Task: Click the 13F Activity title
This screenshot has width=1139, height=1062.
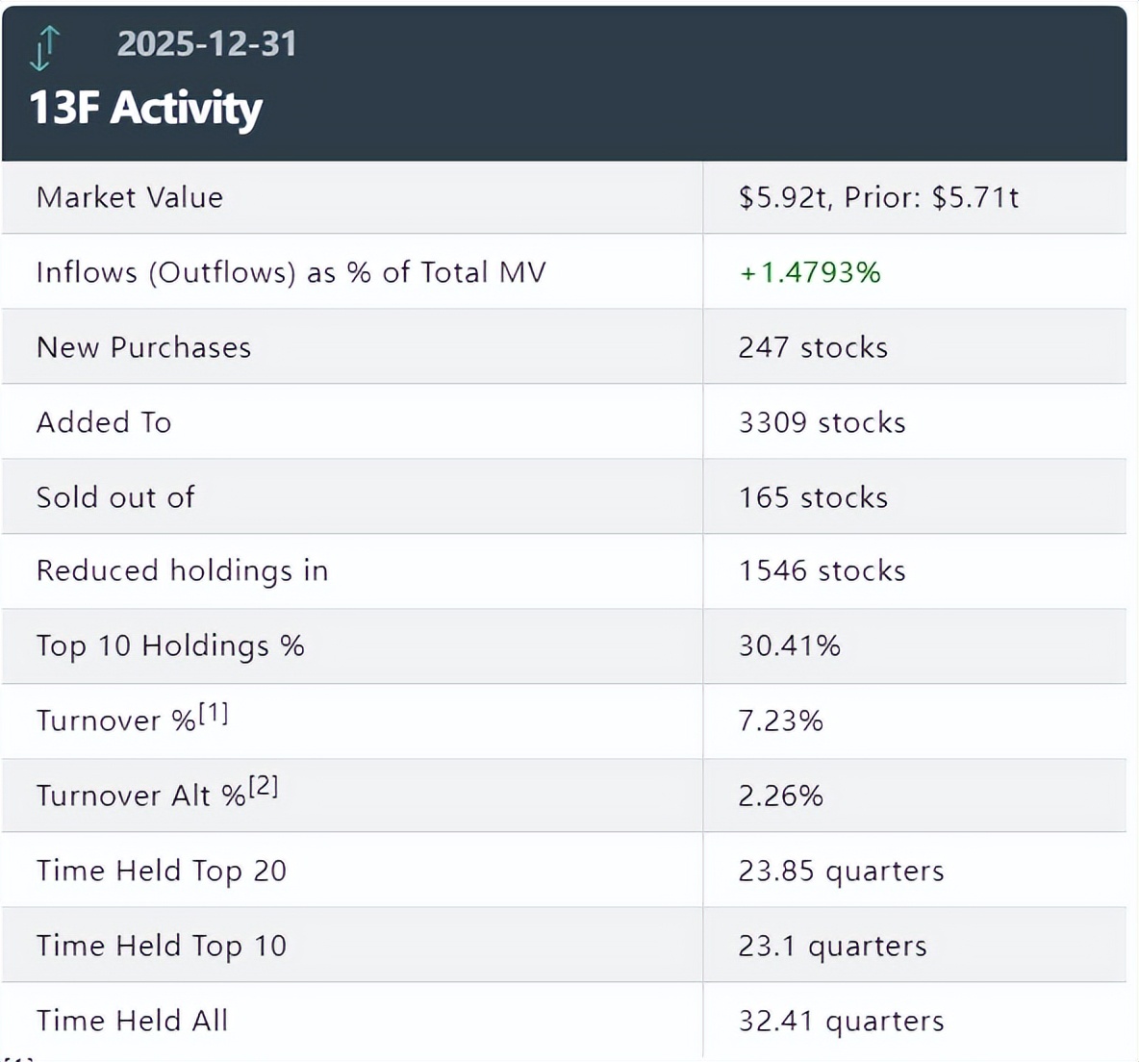Action: [x=145, y=108]
